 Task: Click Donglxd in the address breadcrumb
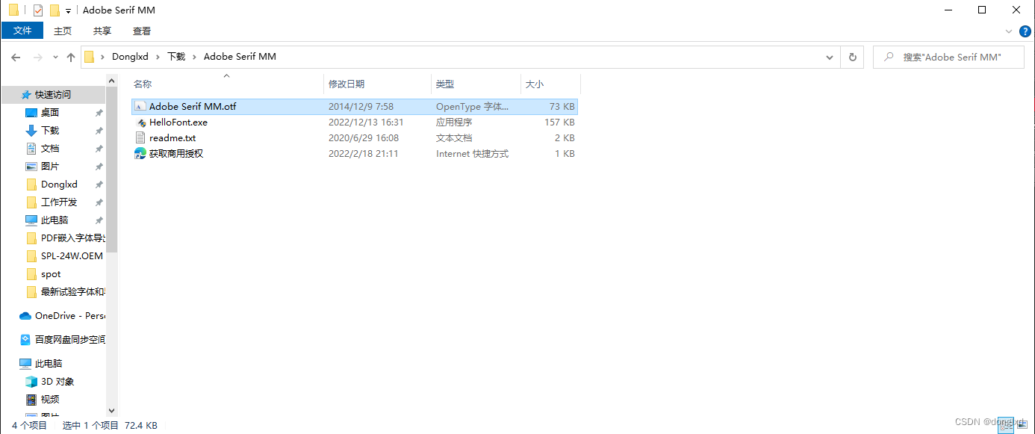click(130, 57)
